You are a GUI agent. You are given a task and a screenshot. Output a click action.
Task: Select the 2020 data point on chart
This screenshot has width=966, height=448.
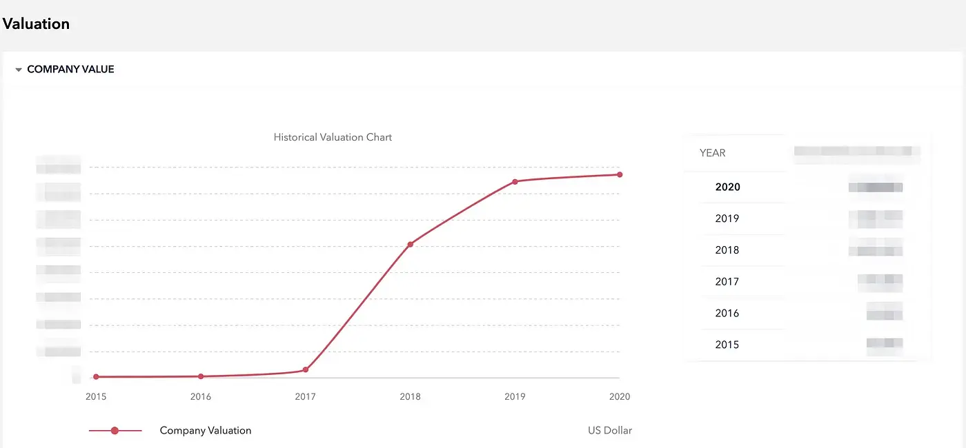pos(620,174)
